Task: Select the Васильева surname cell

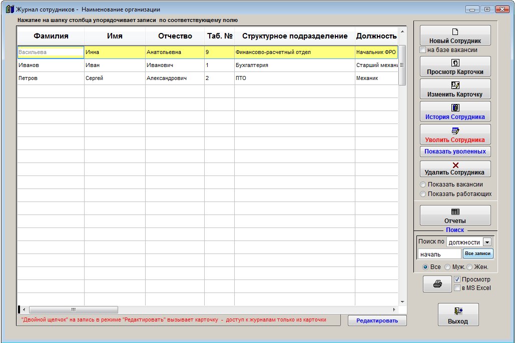Action: 51,52
